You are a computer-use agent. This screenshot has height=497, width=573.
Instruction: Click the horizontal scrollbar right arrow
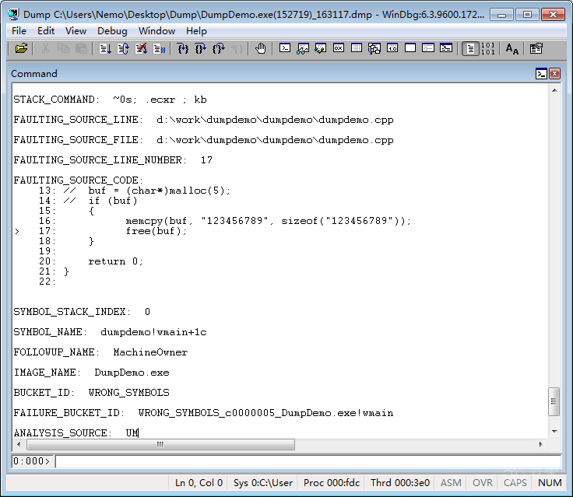pos(541,444)
